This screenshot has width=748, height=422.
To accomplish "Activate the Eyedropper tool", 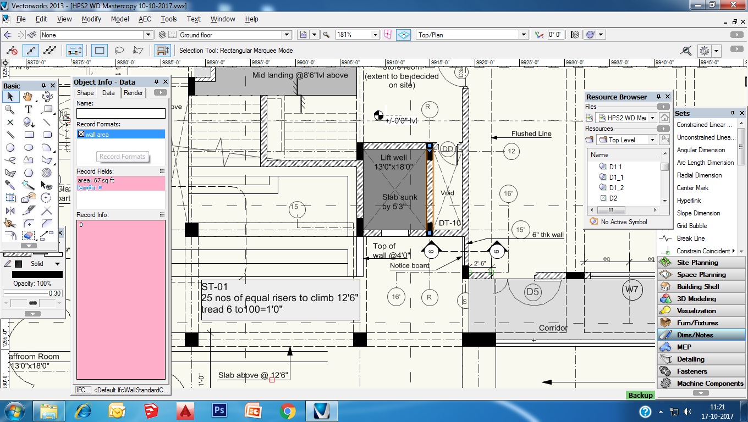I will click(x=10, y=185).
